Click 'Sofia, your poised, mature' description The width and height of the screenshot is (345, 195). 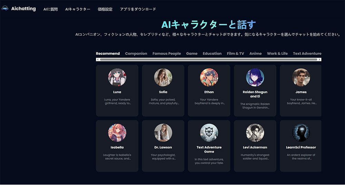coord(164,101)
